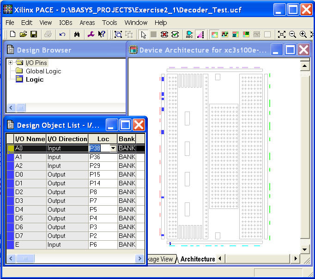Click the P14 location cell
The height and width of the screenshot is (279, 315).
103,184
